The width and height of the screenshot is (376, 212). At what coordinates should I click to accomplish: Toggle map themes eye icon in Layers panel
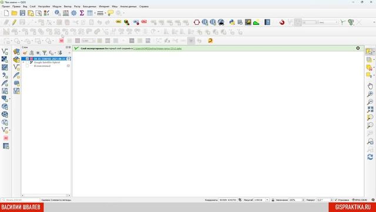pos(38,53)
